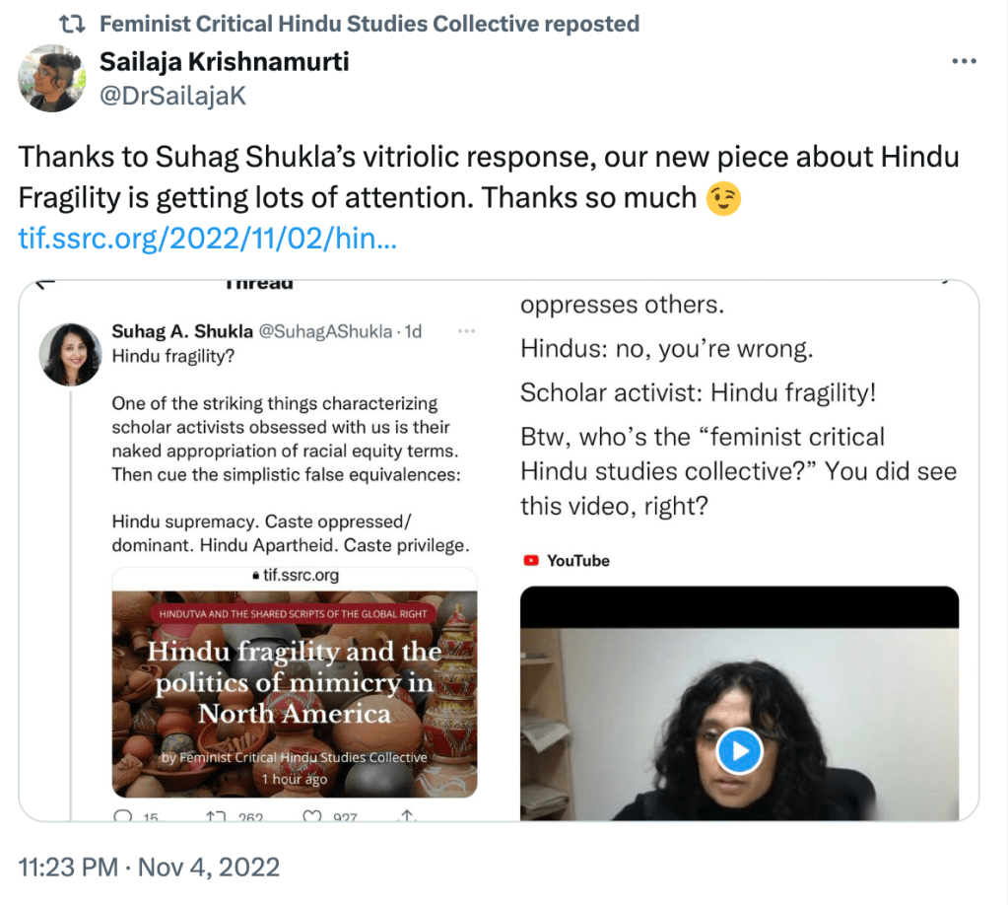
Task: Toggle the heart like icon showing 927
Action: (311, 815)
